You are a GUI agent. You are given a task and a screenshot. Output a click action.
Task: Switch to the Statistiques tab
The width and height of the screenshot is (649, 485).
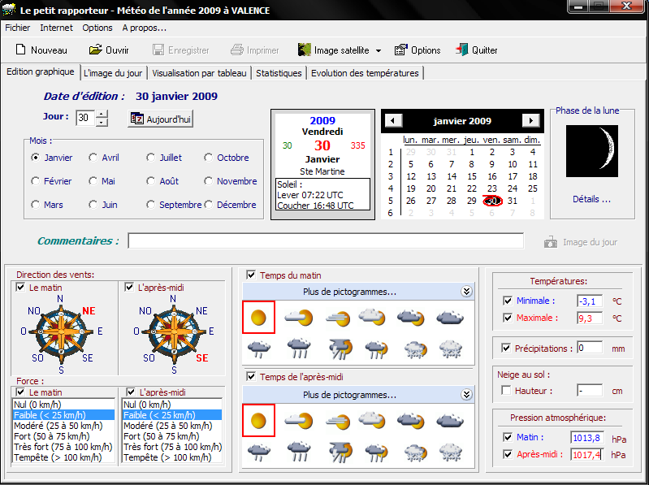[279, 73]
